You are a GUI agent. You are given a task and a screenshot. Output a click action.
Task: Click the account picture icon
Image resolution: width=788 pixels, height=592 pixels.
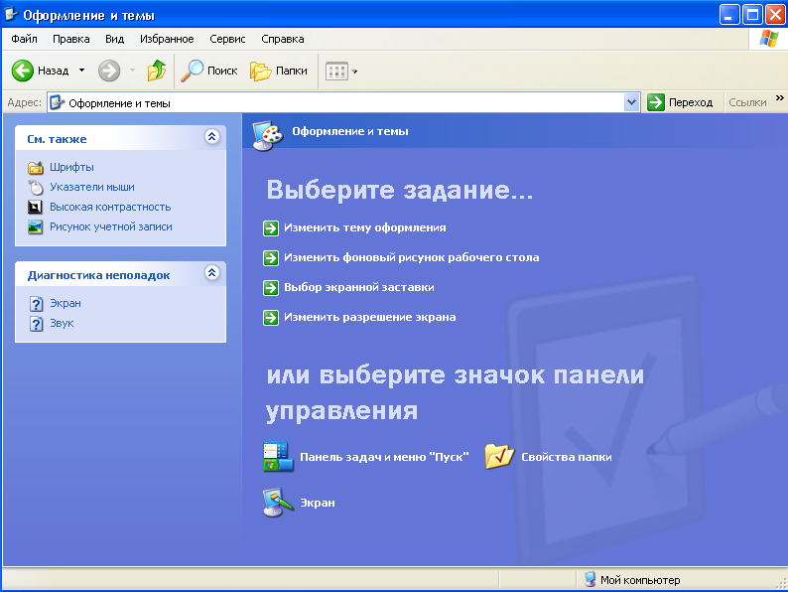(x=35, y=226)
